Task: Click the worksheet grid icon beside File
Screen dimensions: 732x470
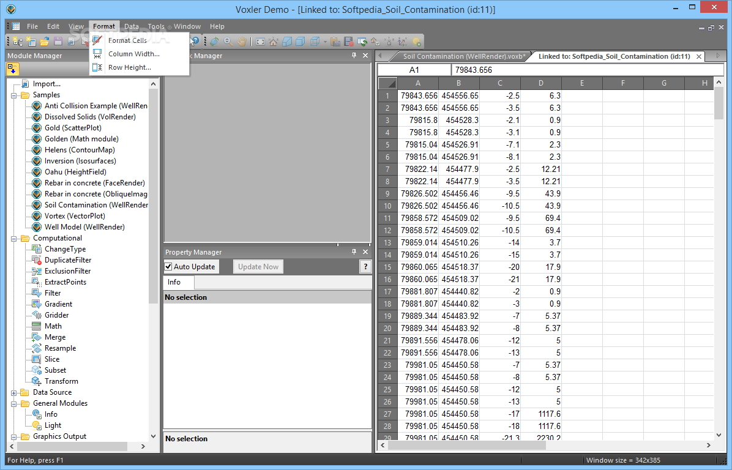Action: pos(16,26)
